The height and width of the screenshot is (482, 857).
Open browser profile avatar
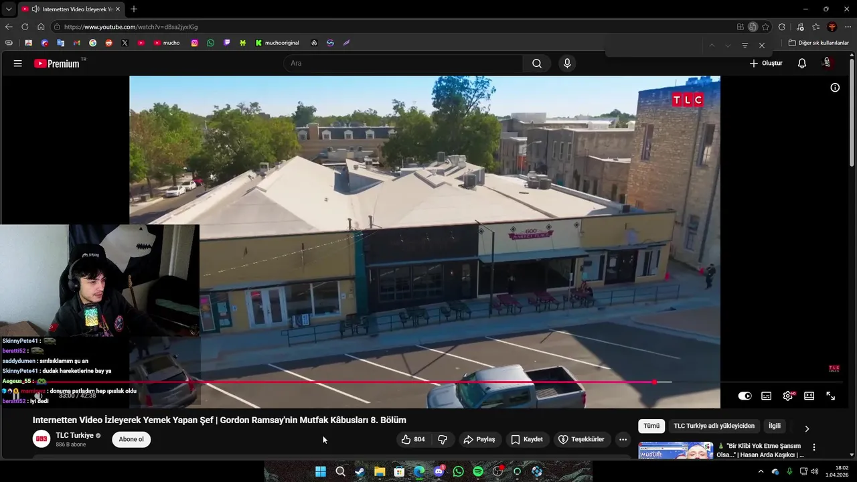(832, 27)
